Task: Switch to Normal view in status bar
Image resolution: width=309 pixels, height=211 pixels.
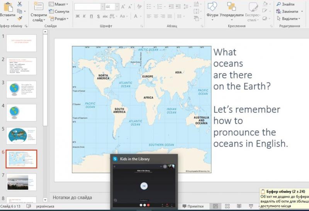Action: pyautogui.click(x=216, y=206)
